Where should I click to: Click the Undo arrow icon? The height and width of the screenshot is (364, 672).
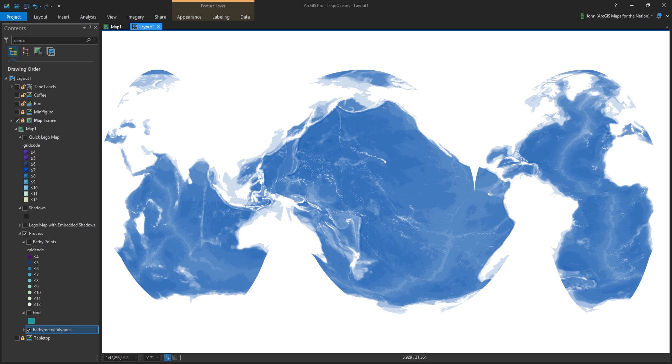click(35, 6)
